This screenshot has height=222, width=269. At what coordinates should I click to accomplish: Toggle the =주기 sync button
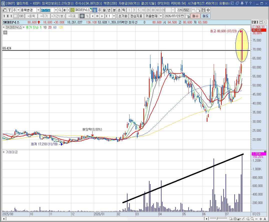pyautogui.click(x=44, y=16)
